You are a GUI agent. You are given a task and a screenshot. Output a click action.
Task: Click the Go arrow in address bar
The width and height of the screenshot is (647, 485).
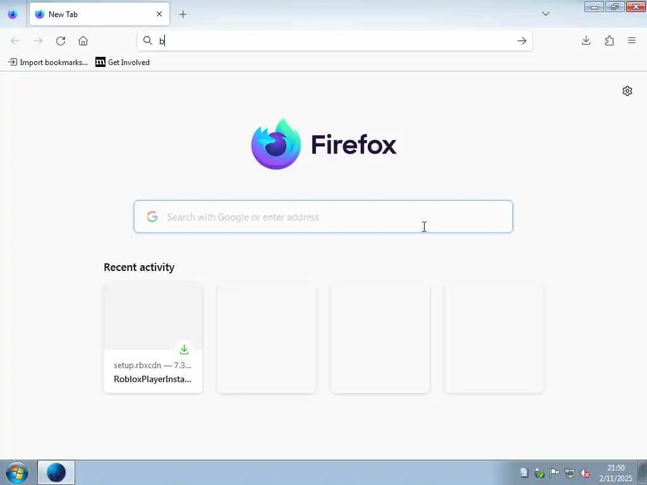522,41
